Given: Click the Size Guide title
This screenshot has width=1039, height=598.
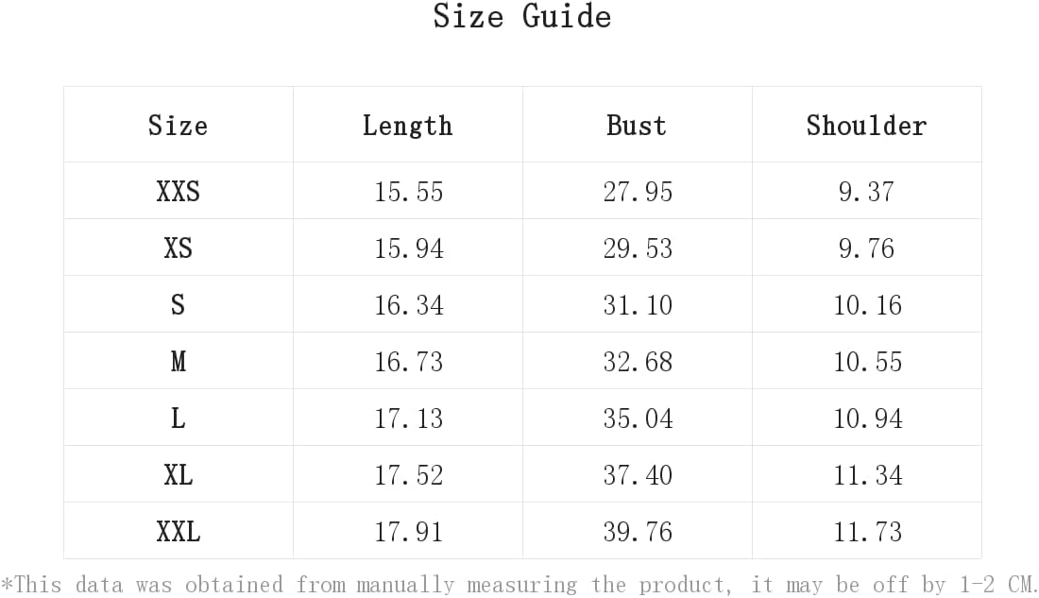Looking at the screenshot, I should tap(522, 16).
